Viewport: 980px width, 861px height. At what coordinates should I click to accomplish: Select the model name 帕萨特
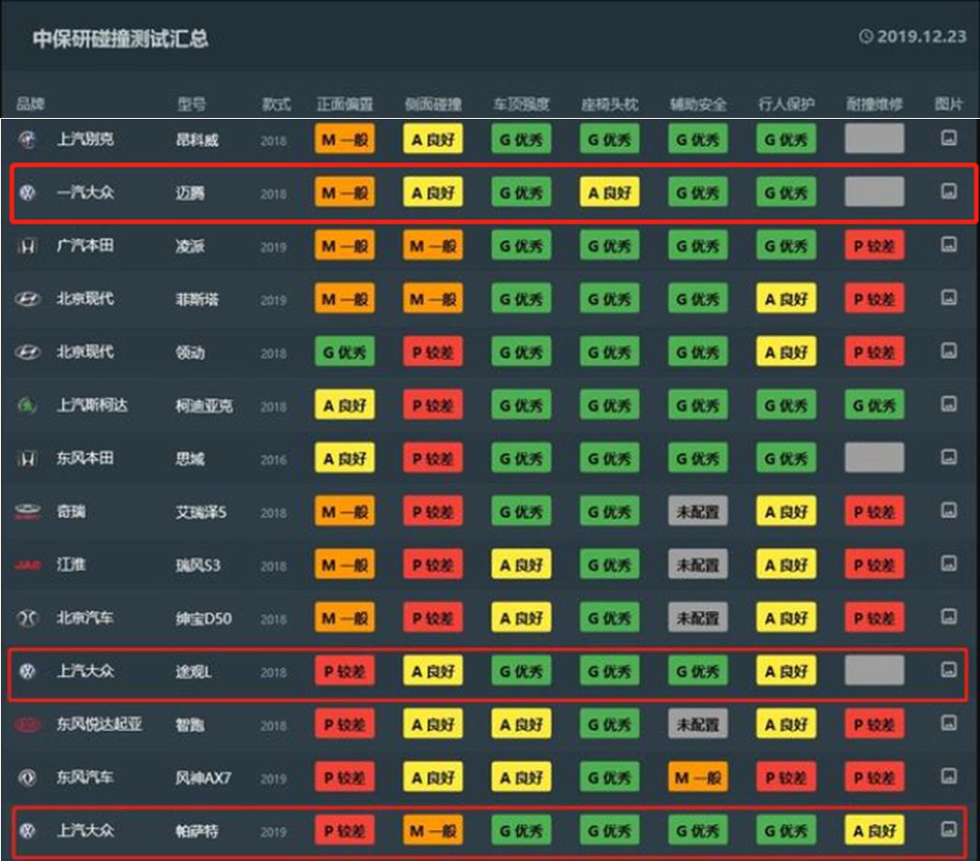(x=197, y=831)
